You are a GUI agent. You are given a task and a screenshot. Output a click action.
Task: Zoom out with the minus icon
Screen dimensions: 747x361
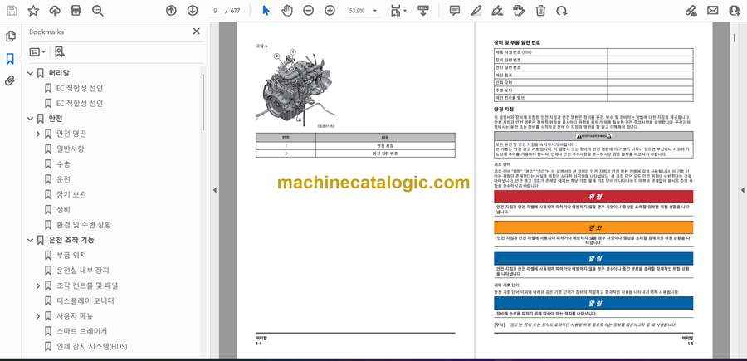pyautogui.click(x=307, y=11)
